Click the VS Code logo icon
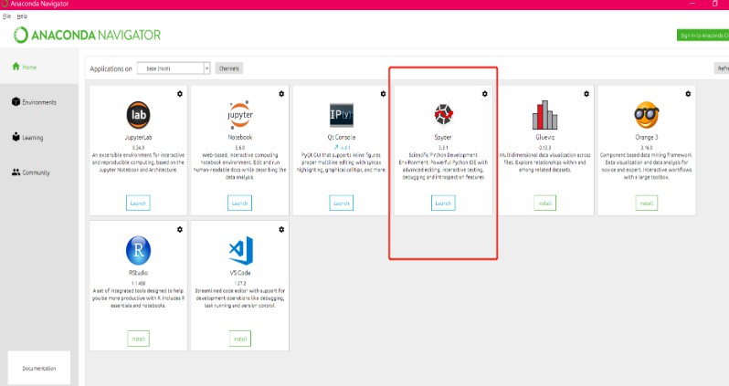The width and height of the screenshot is (729, 386). pyautogui.click(x=241, y=250)
